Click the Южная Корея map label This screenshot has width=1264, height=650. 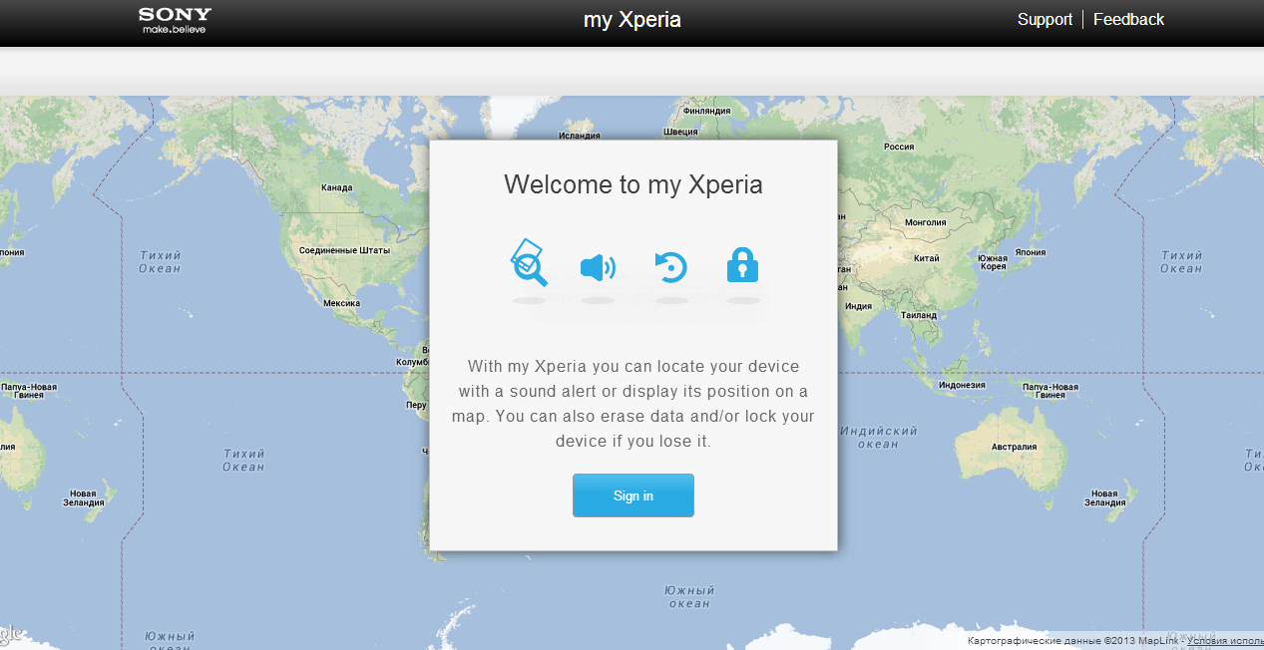[993, 262]
